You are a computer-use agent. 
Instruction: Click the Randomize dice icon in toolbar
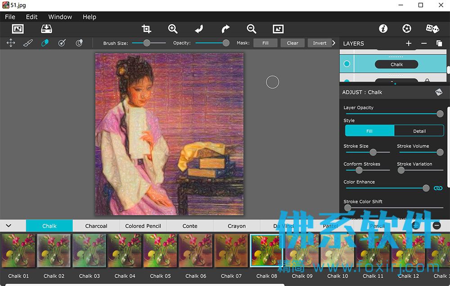click(432, 29)
